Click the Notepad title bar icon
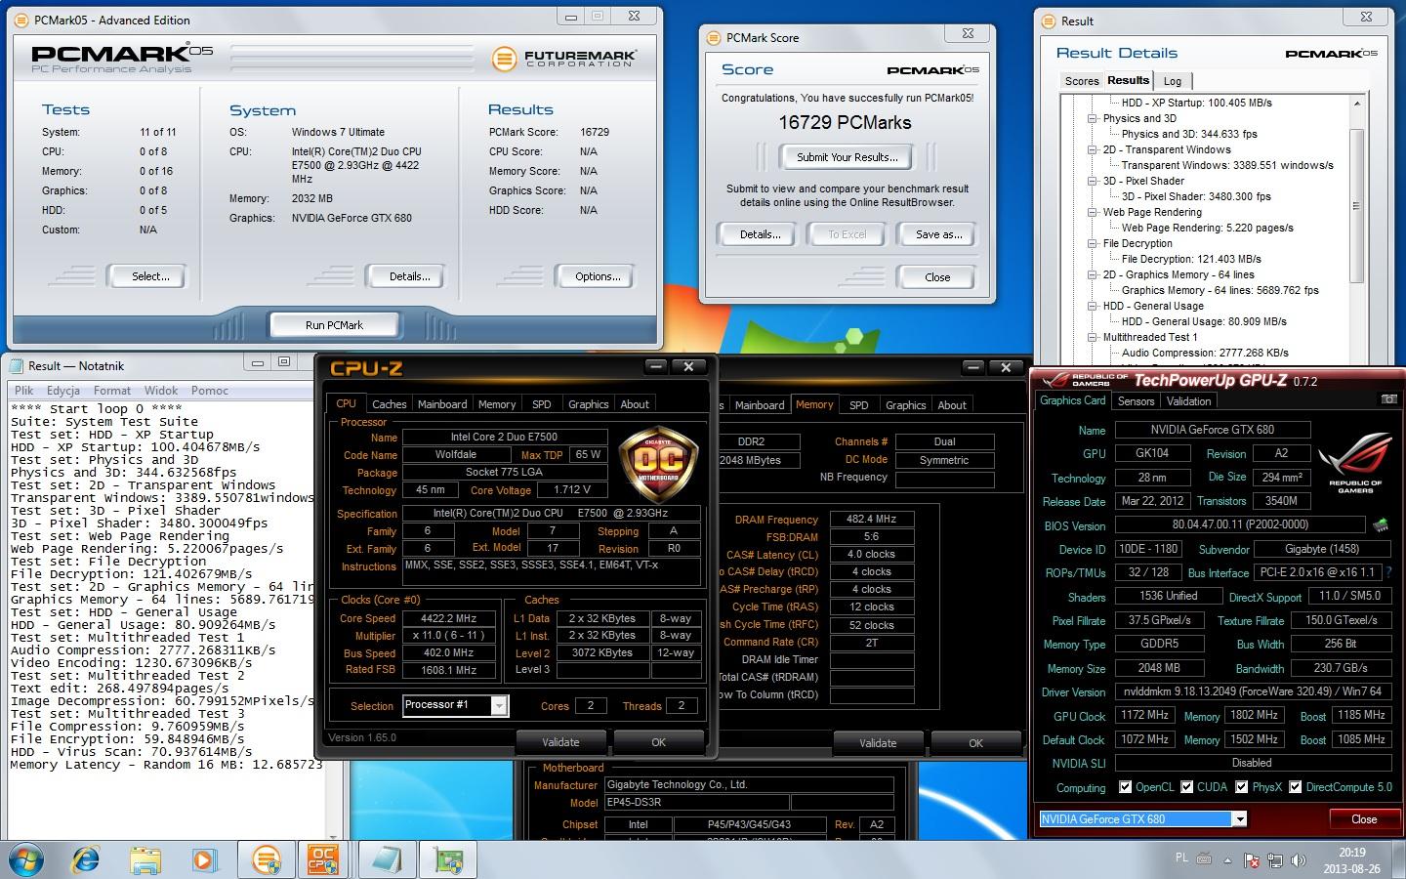The image size is (1406, 879). tap(17, 365)
